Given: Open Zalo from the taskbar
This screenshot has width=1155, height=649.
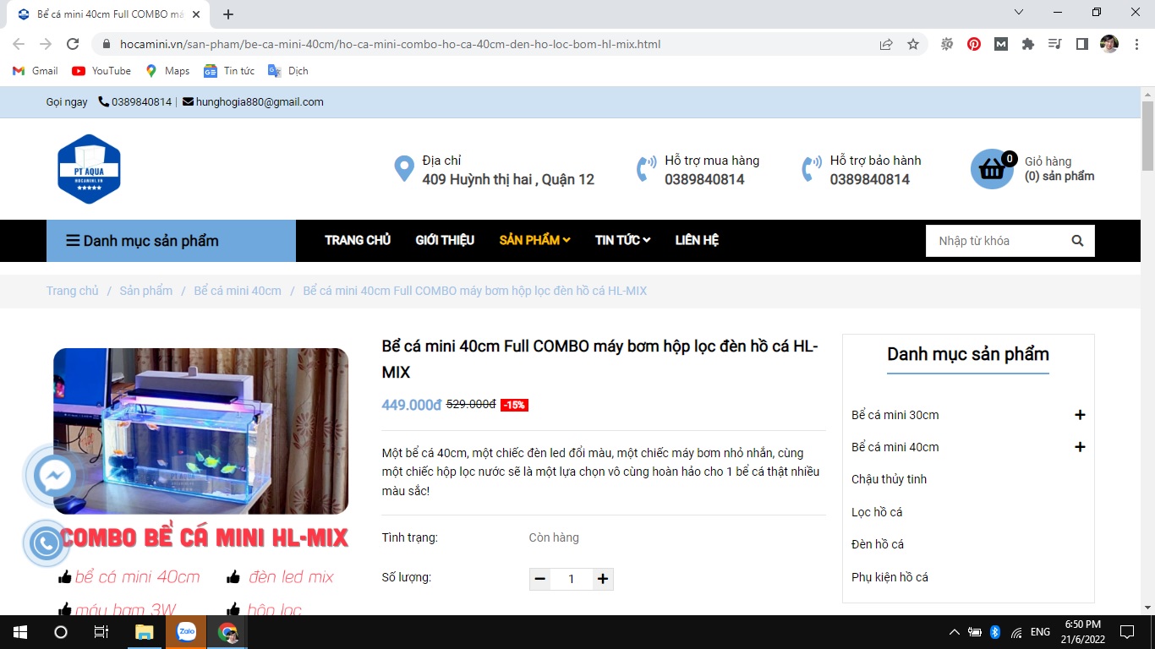Looking at the screenshot, I should coord(186,632).
